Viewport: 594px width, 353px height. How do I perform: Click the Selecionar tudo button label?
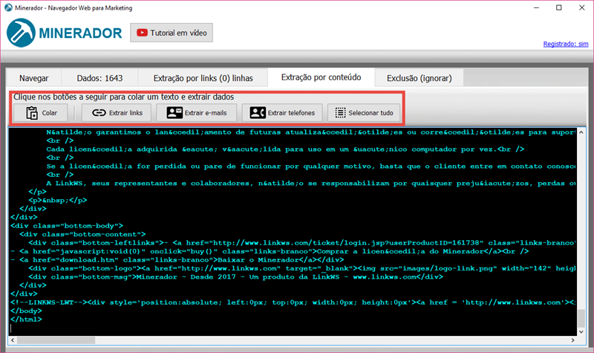click(x=371, y=113)
